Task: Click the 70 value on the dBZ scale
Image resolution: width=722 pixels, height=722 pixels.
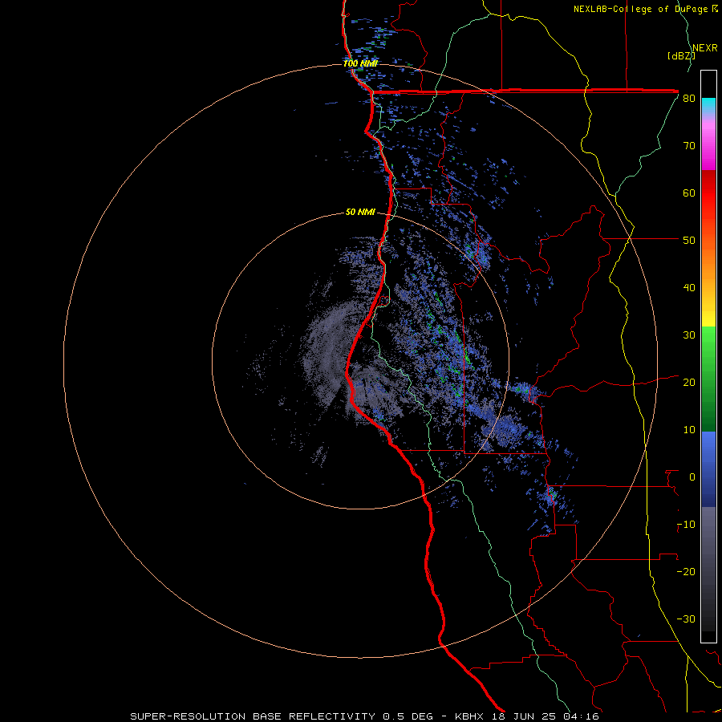Action: (689, 146)
